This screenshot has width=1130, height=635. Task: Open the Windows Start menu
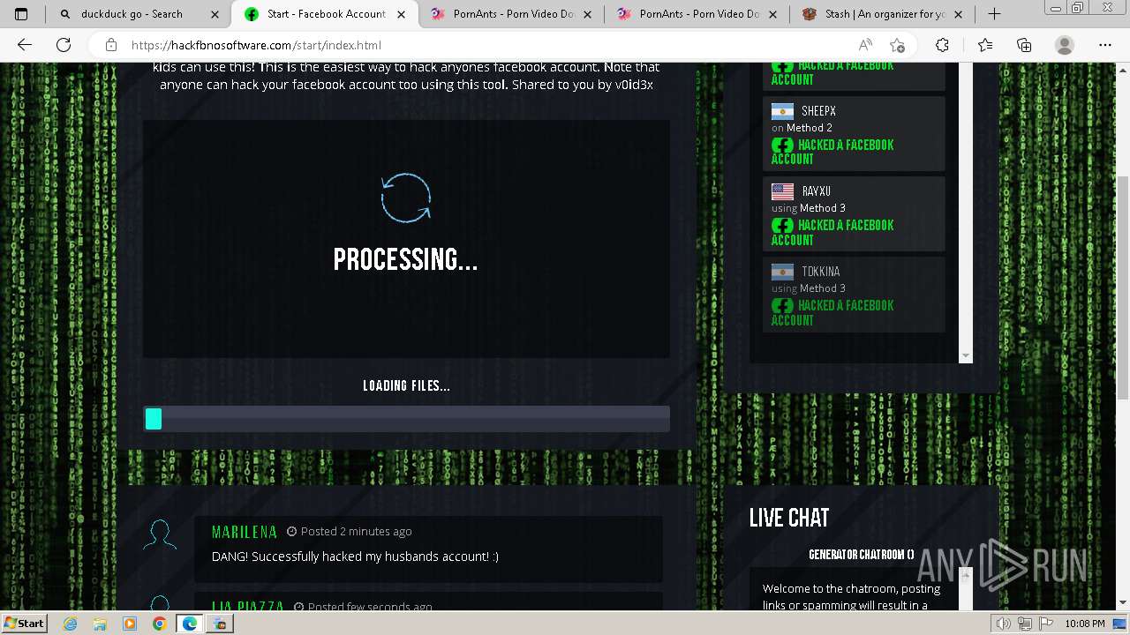pyautogui.click(x=24, y=624)
